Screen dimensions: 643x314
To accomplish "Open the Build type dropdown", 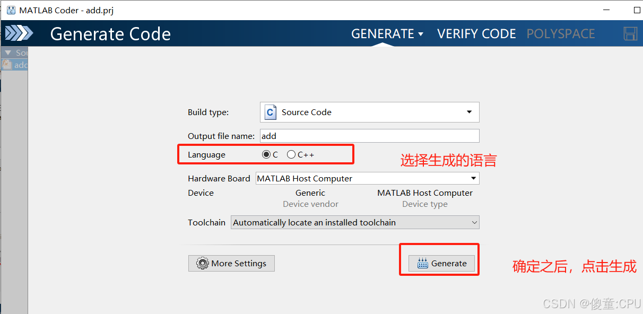I will tap(370, 112).
